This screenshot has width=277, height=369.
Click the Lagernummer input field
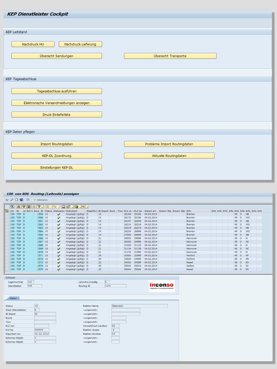tap(30, 282)
